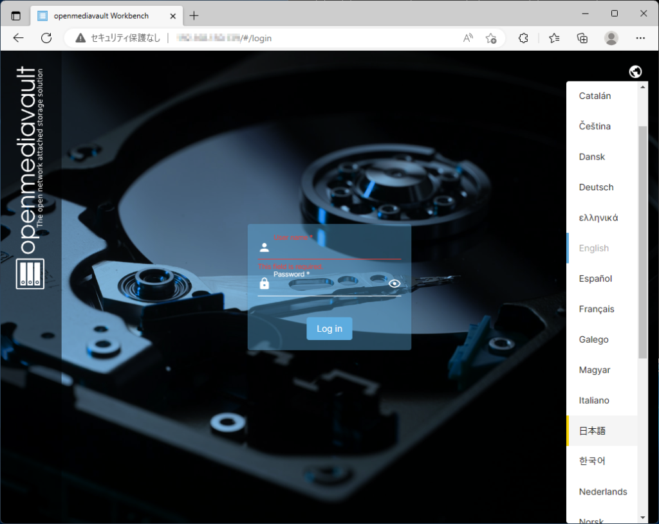Open a new browser tab
The image size is (659, 524).
194,15
